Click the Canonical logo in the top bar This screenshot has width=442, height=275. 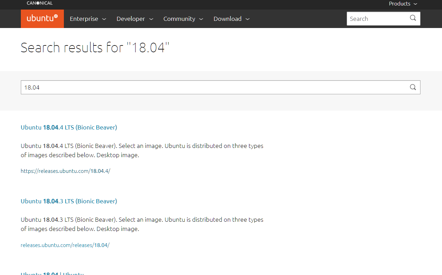point(39,3)
